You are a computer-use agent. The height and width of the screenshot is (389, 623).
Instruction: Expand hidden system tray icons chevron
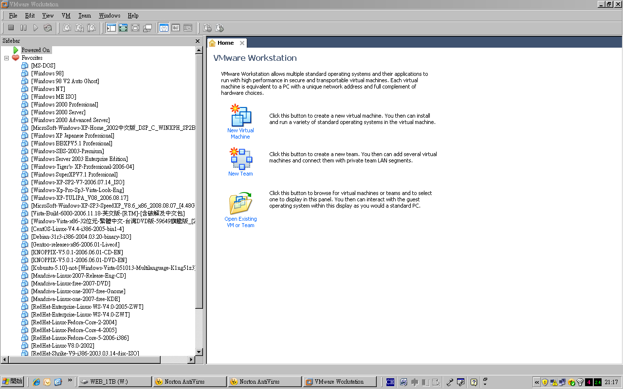click(537, 382)
